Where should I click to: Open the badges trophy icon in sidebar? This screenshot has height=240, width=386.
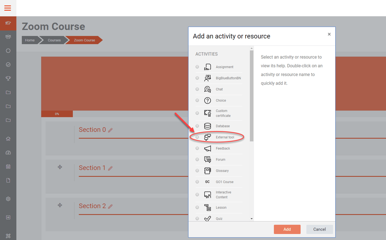(8, 78)
